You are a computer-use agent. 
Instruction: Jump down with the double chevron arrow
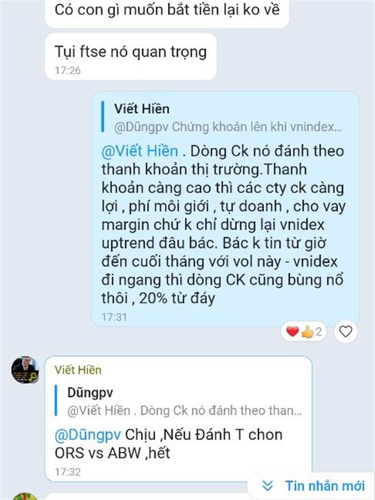tap(267, 486)
